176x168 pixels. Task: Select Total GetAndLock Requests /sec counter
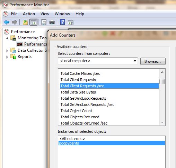click(x=109, y=105)
